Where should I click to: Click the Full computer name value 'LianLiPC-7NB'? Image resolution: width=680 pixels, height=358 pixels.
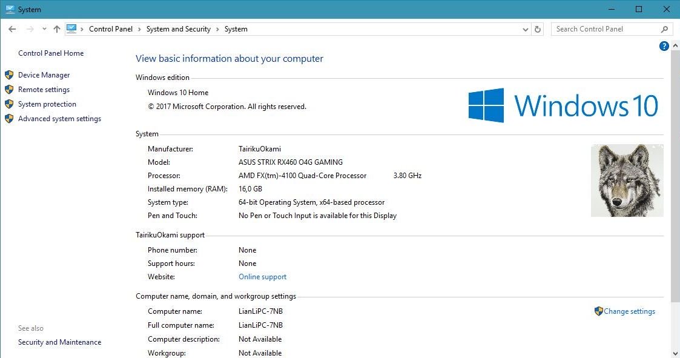(x=260, y=325)
